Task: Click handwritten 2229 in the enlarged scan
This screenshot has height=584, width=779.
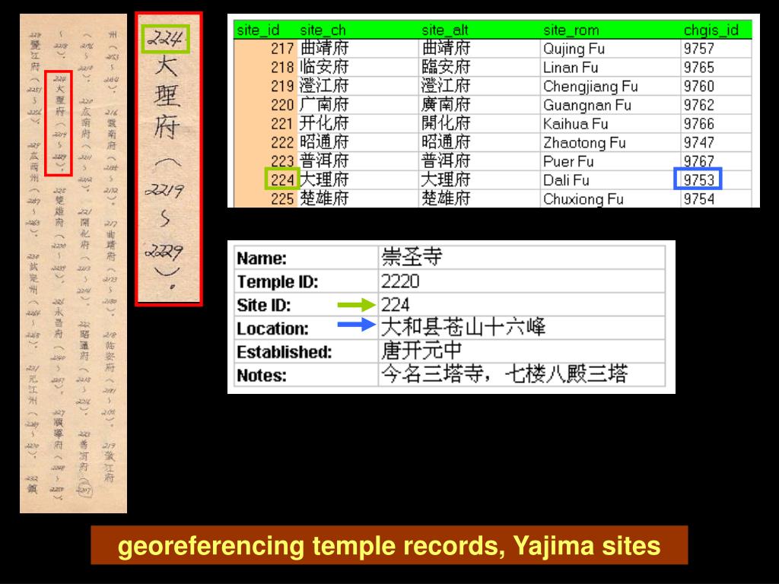Action: [x=164, y=252]
